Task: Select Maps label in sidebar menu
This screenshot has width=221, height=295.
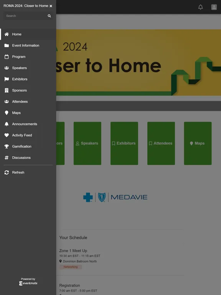Action: pos(16,113)
